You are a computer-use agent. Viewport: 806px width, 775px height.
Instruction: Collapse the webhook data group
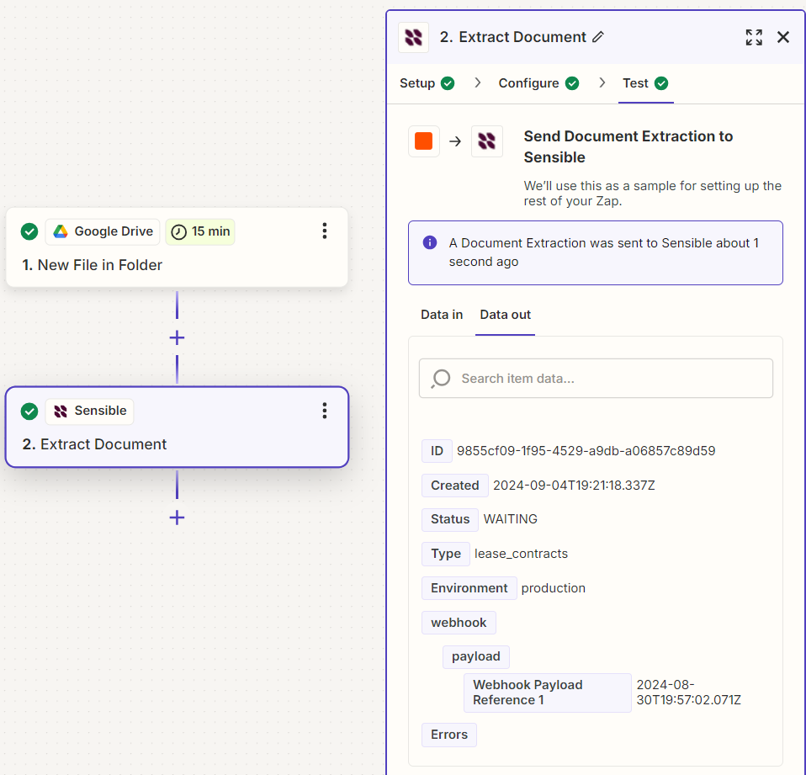click(x=459, y=623)
